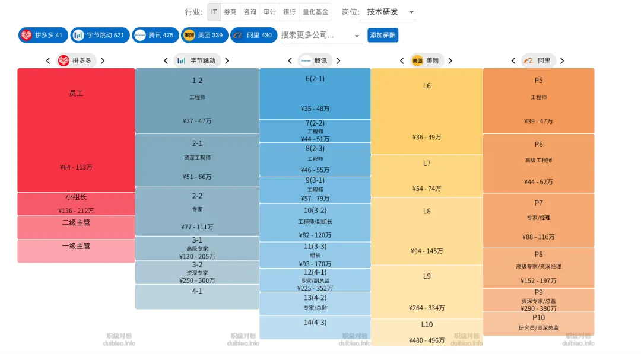The image size is (641, 354).
Task: Select the 美团 L6 level block
Action: pos(427,111)
